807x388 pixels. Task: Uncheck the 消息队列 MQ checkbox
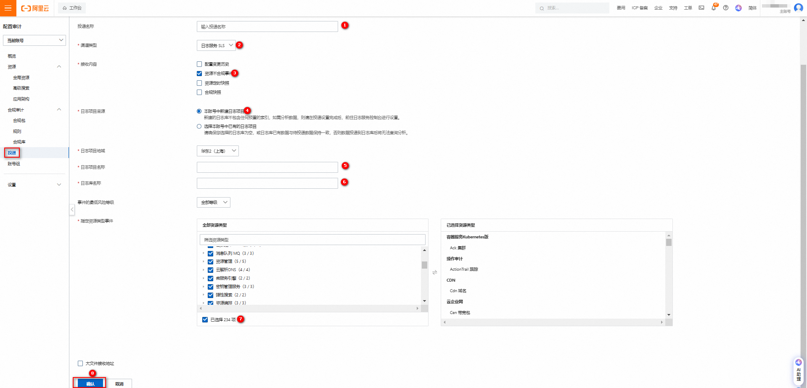pyautogui.click(x=210, y=253)
